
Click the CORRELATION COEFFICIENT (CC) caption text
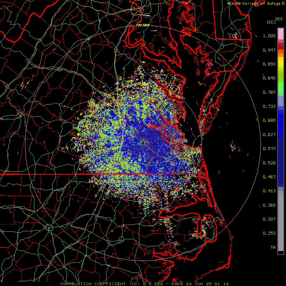[x=101, y=284]
